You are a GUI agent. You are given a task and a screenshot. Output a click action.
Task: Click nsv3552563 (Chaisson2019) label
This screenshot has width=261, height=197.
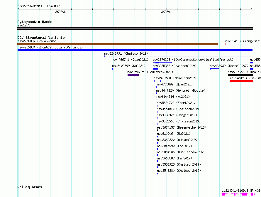click(179, 121)
